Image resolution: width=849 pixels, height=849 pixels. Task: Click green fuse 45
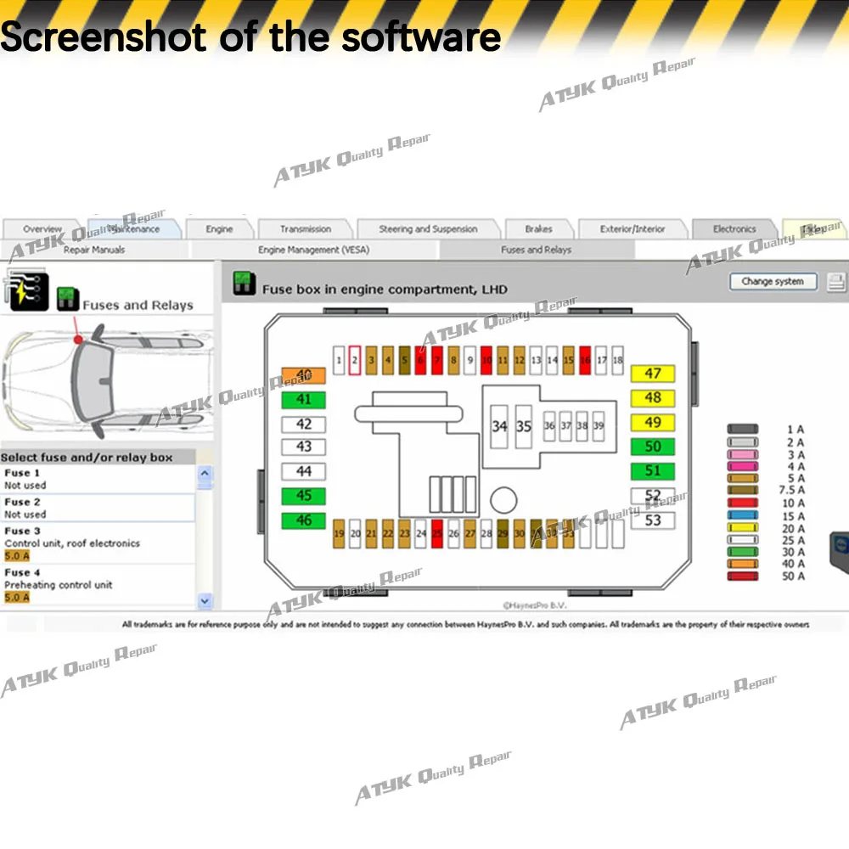[304, 496]
